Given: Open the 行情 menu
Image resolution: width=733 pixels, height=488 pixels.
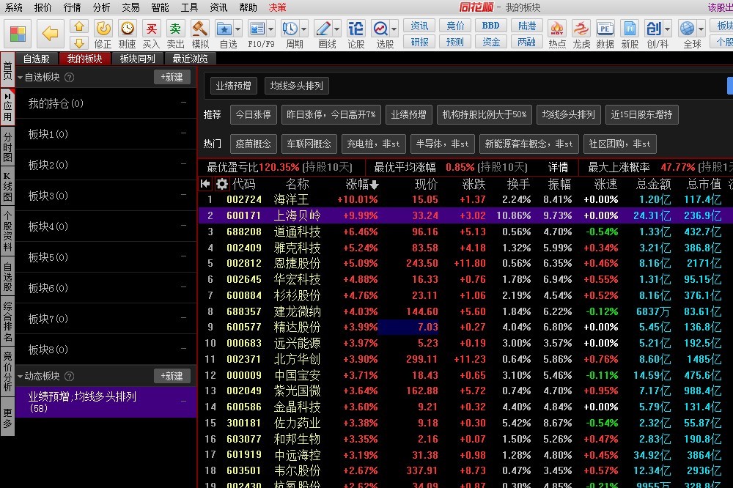Looking at the screenshot, I should pos(72,7).
